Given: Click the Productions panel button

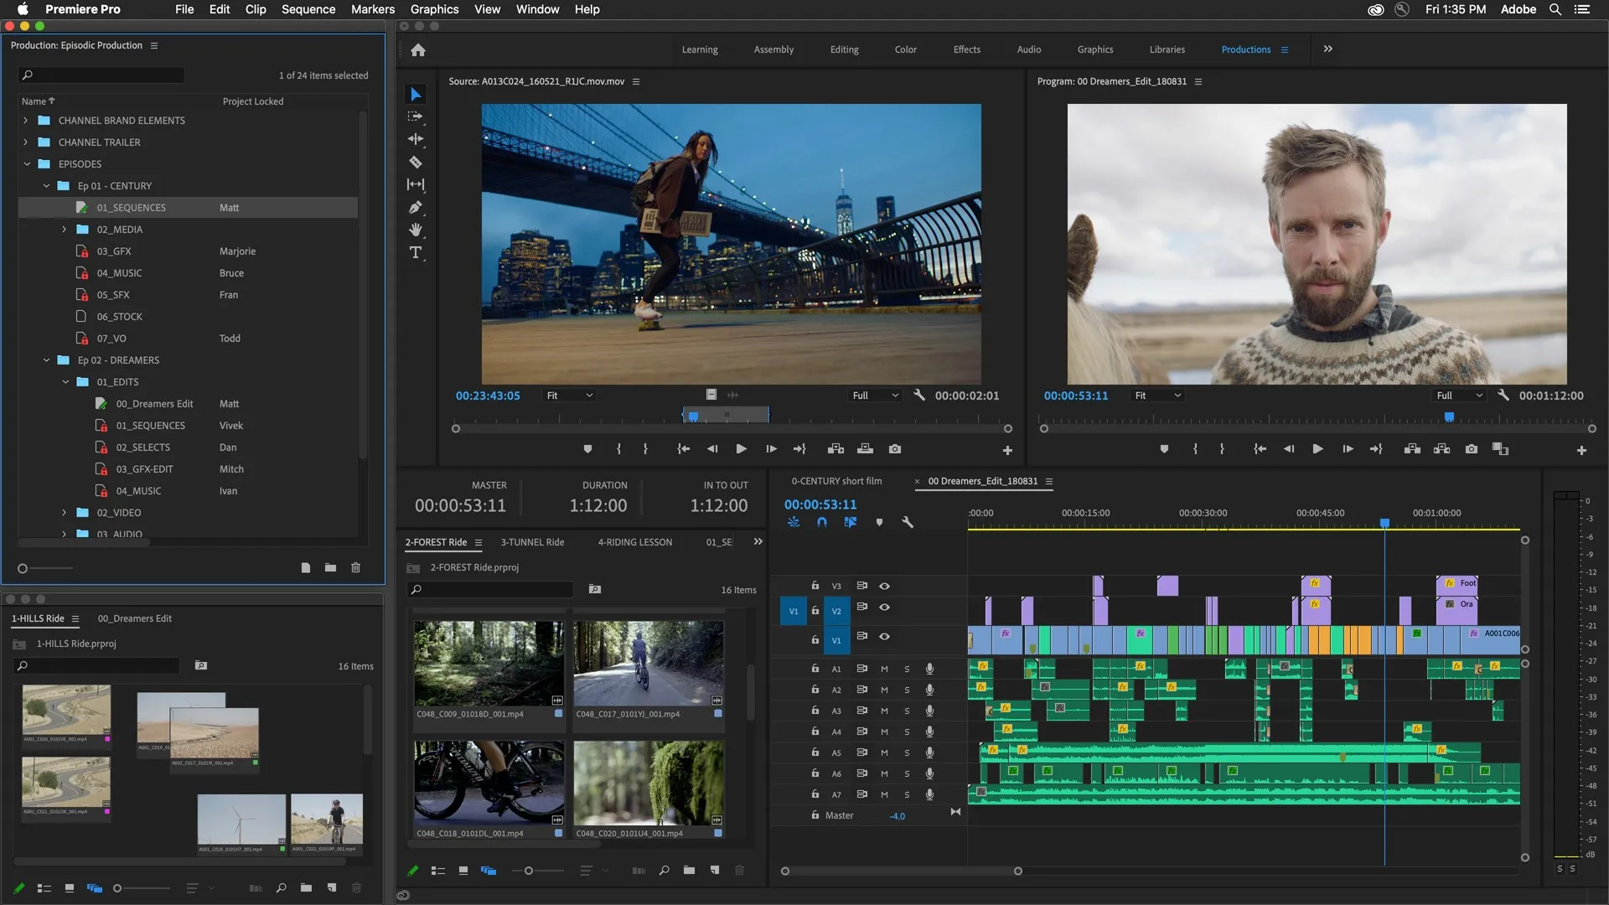Looking at the screenshot, I should 1246,49.
